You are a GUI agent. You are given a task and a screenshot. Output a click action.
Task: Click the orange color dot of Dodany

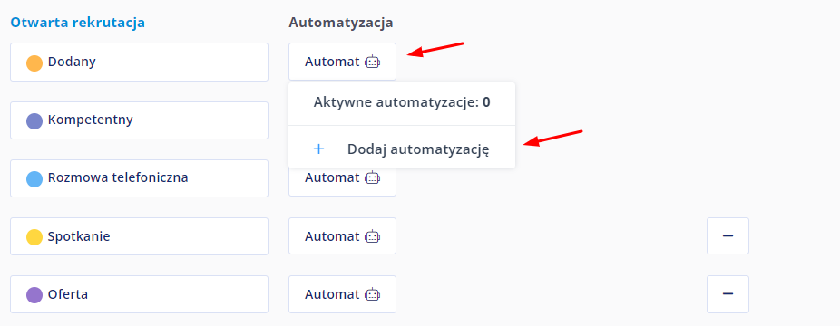click(34, 63)
